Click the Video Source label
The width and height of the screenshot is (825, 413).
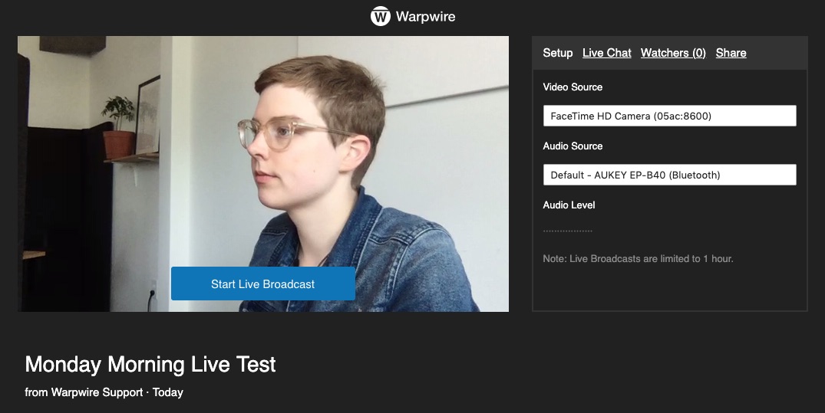click(x=573, y=87)
